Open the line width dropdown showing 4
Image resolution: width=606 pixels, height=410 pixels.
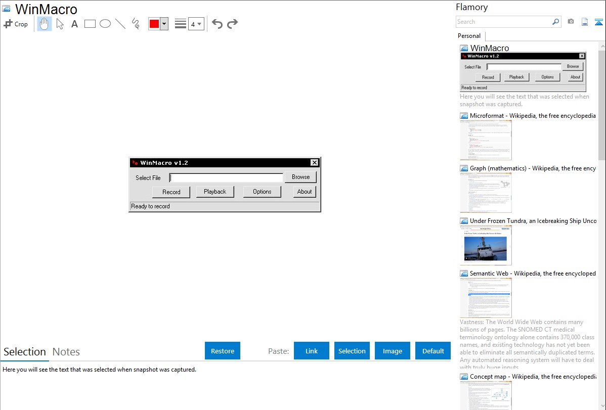coord(196,24)
